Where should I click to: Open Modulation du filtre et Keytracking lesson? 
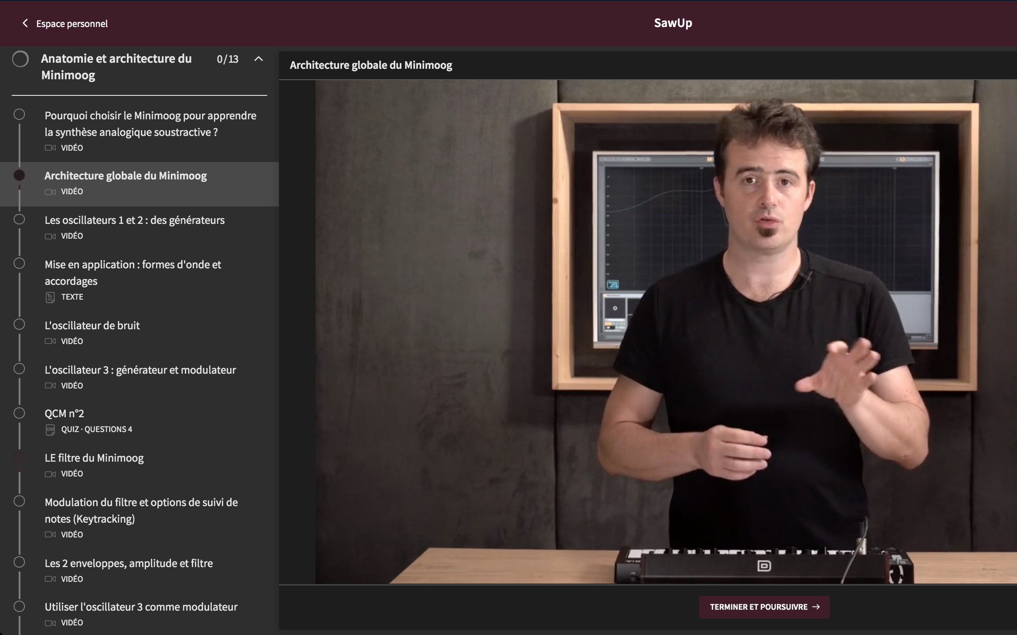click(x=141, y=510)
